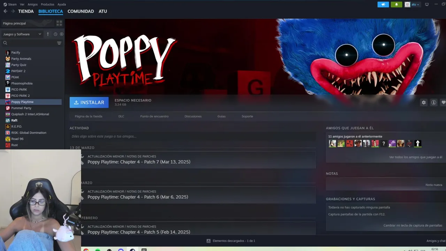Open the atu account dropdown
Image resolution: width=446 pixels, height=251 pixels.
coord(412,5)
